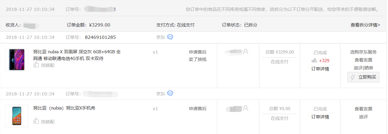This screenshot has height=134, width=388.
Task: Open nubia X phone thumbnail image
Action: click(x=17, y=59)
